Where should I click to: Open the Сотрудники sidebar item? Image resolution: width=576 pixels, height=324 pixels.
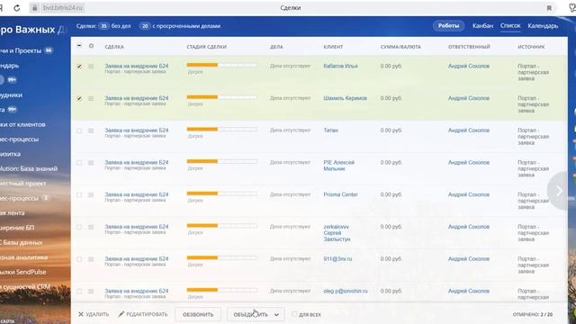(x=11, y=94)
